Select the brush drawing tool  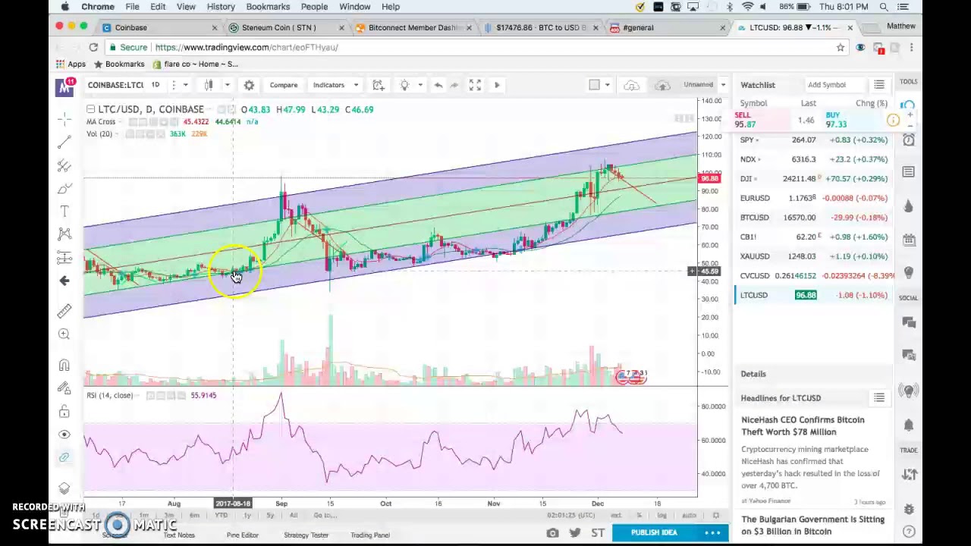tap(64, 188)
